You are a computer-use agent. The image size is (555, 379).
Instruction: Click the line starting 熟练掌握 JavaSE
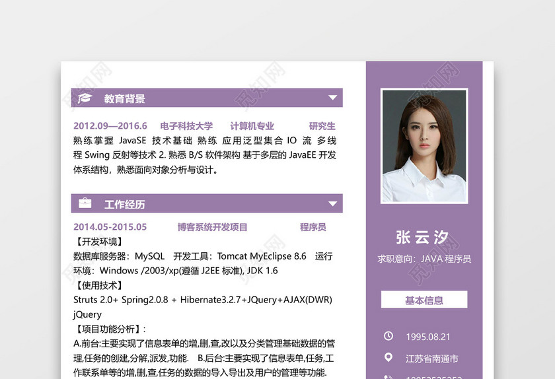(205, 141)
